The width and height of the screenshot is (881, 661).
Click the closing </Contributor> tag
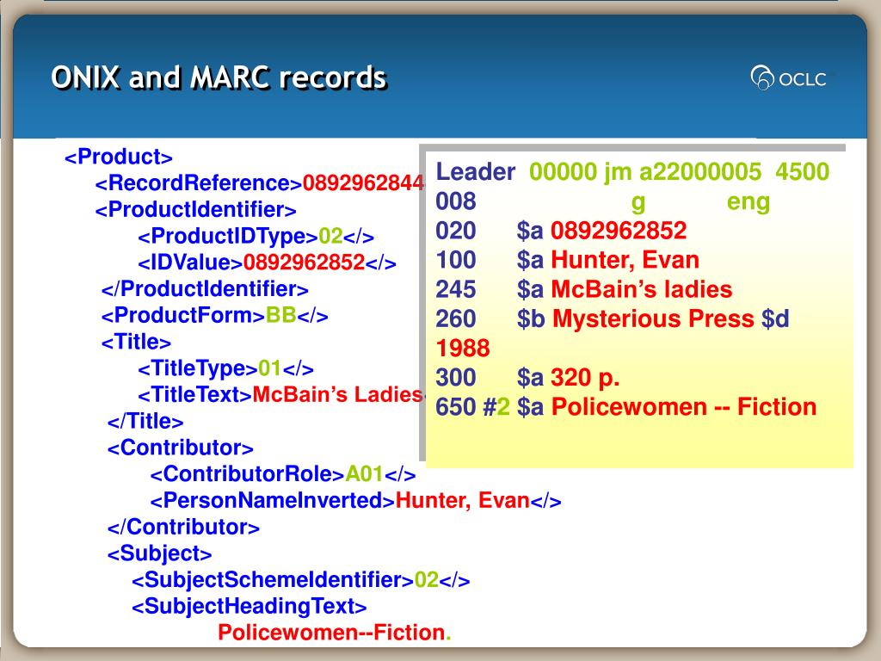point(183,528)
